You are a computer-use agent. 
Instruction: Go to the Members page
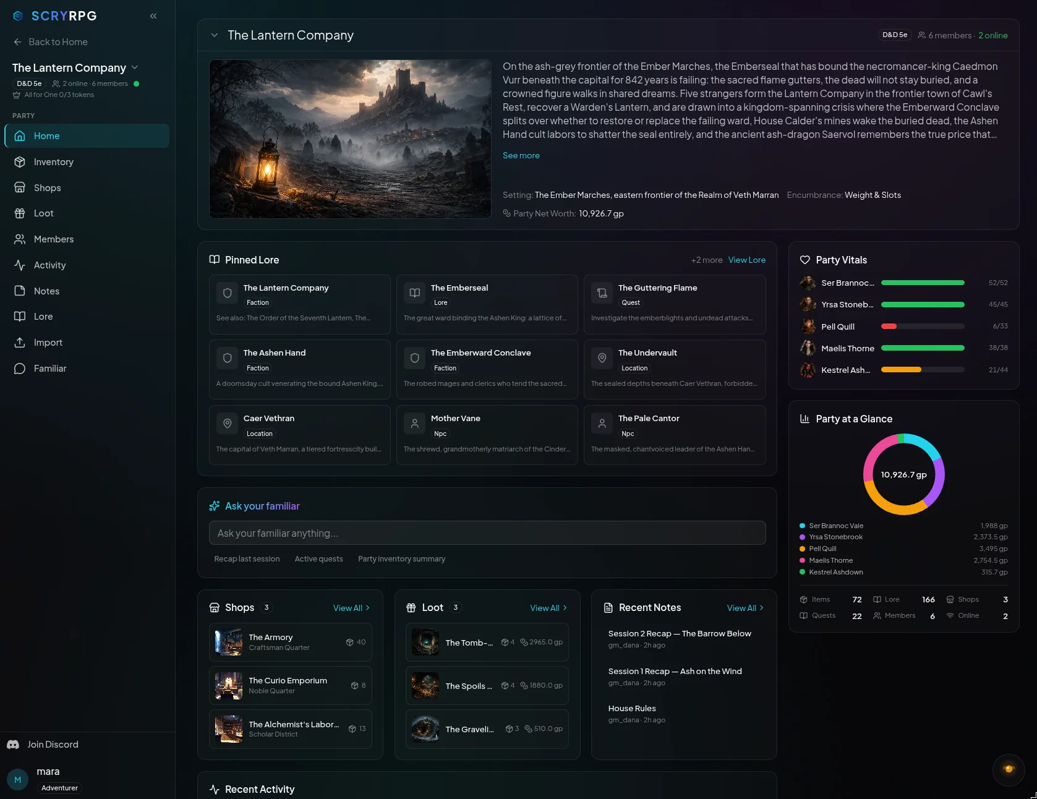coord(87,239)
